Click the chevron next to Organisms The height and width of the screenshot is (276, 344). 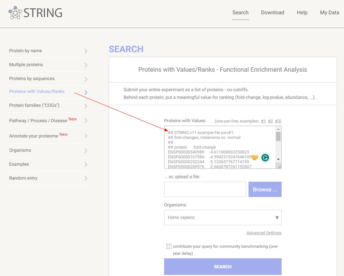[x=86, y=150]
